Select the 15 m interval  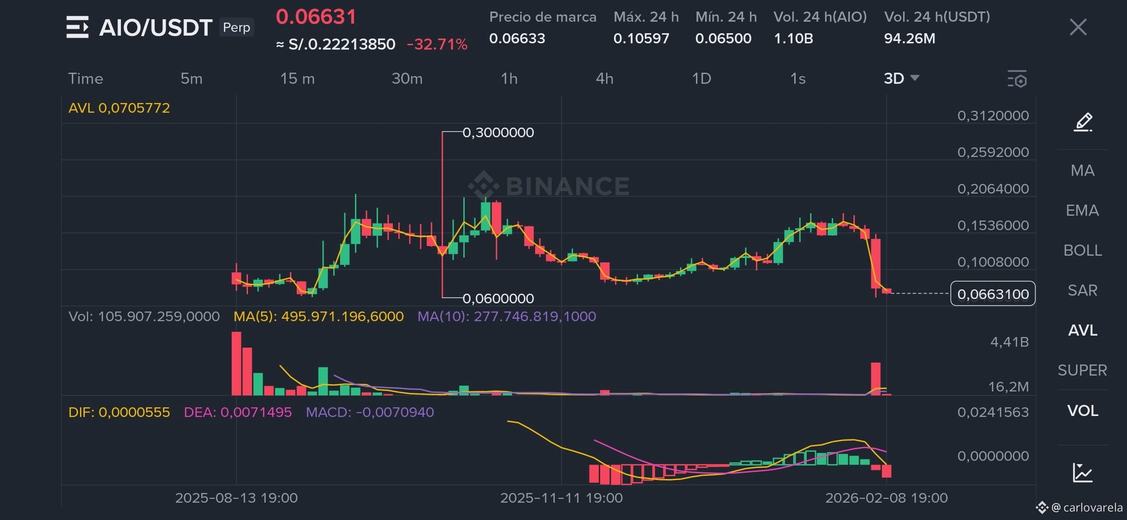pyautogui.click(x=298, y=78)
